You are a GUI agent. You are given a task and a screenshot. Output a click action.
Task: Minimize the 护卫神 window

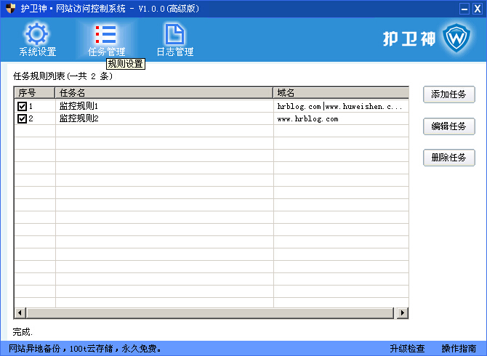coord(464,9)
